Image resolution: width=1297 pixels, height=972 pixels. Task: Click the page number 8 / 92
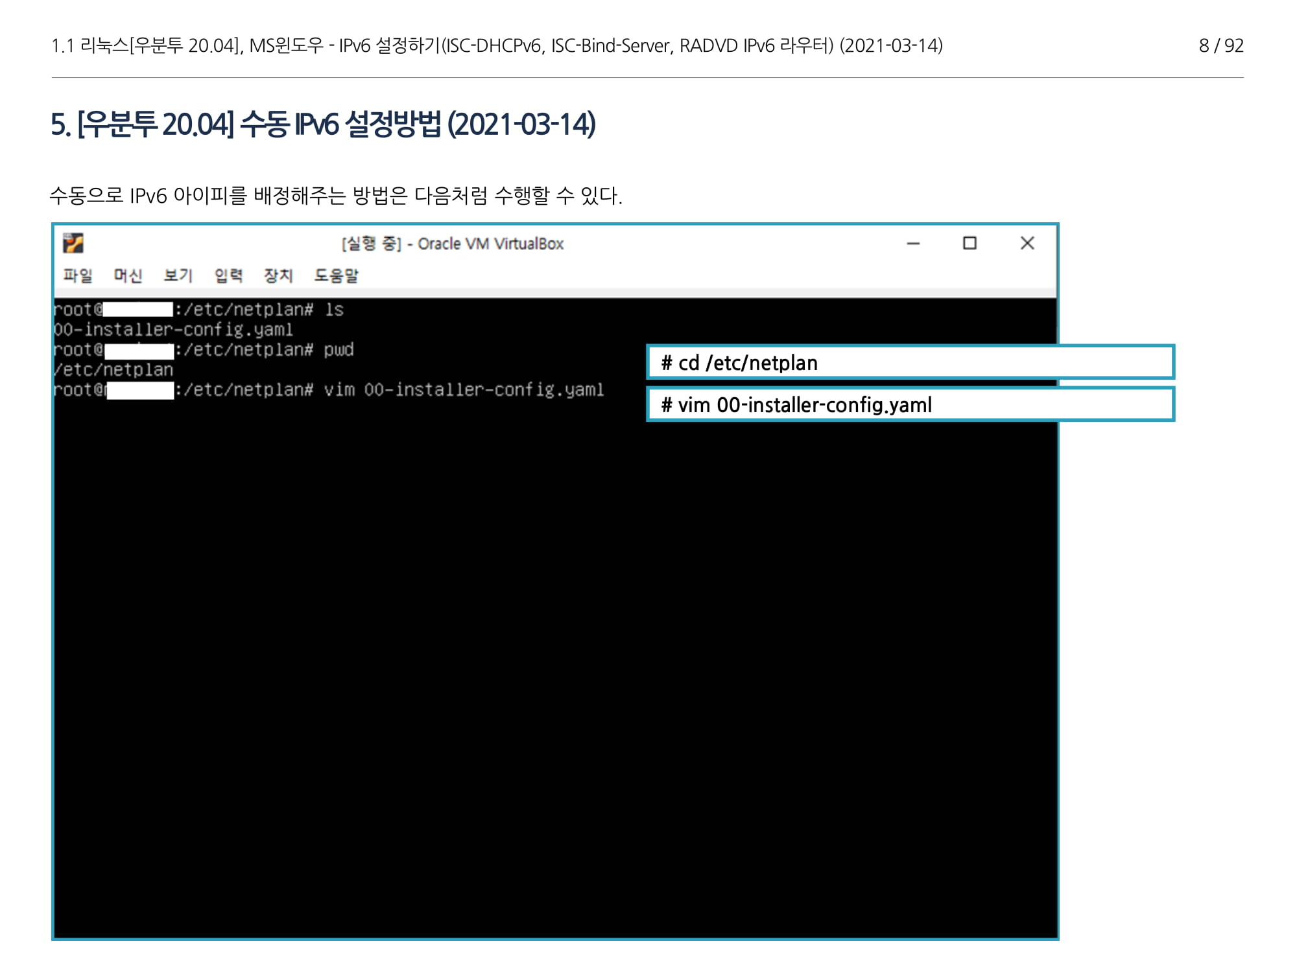(x=1220, y=45)
